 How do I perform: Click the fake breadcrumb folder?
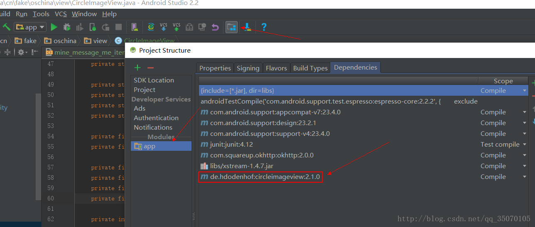25,41
